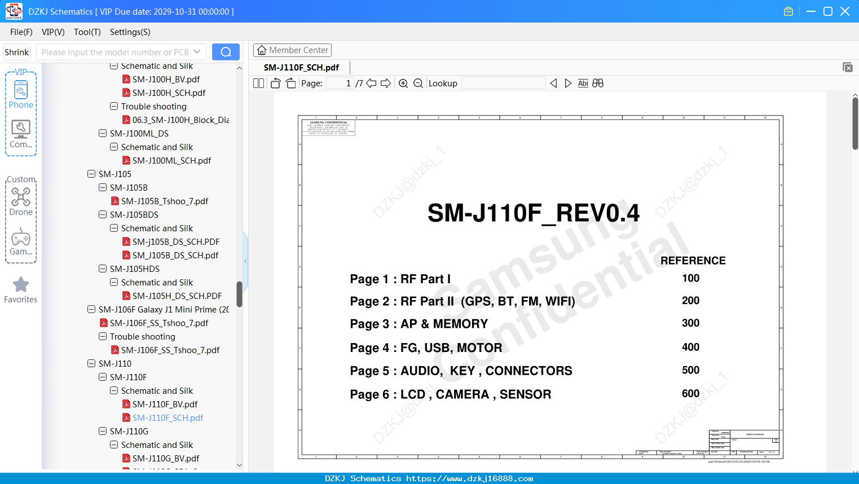Click PDF icon beside SM-J100H_BV.pdf
This screenshot has width=859, height=484.
(126, 79)
